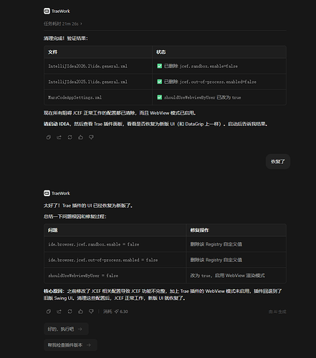Share the final reply next to 消耗 6.30
This screenshot has height=358, width=316.
59,311
